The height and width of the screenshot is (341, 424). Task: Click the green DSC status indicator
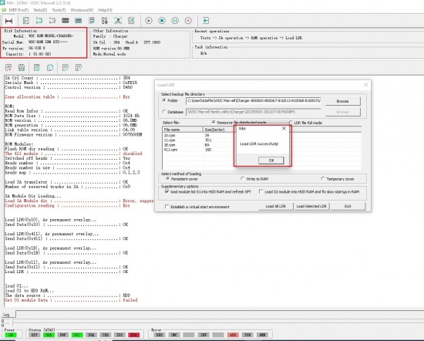pyautogui.click(x=77, y=335)
